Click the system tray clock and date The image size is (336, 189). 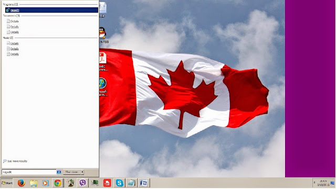[323, 183]
